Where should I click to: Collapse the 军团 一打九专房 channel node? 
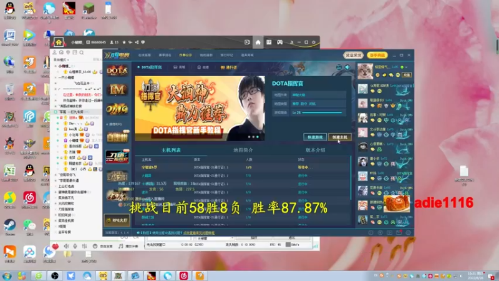(x=56, y=112)
